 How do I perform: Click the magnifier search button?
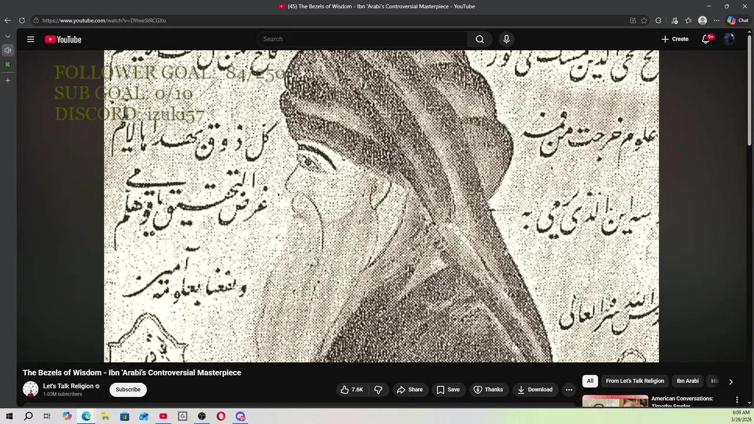[479, 39]
